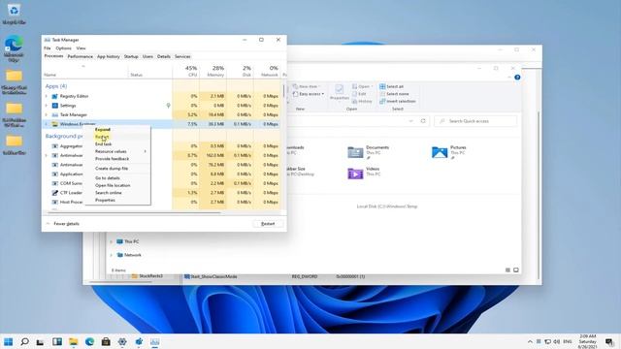Click Provide feedback in the context menu

[x=113, y=159]
